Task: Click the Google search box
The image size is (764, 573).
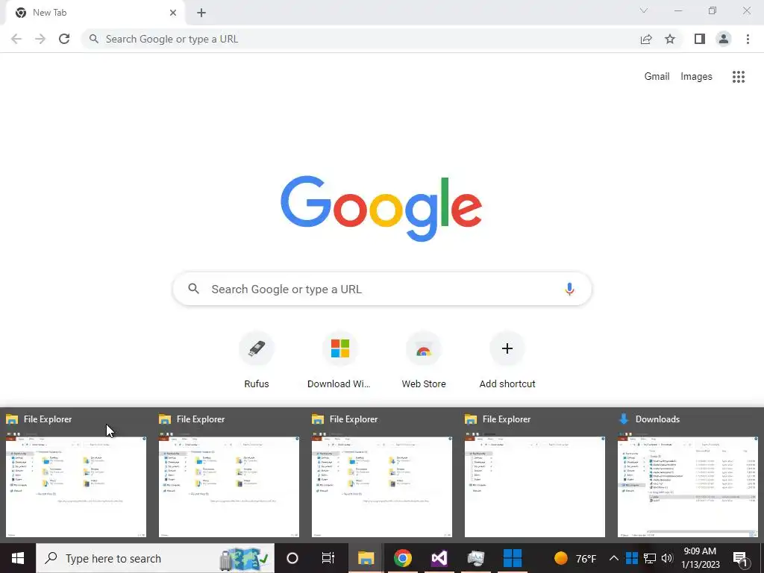Action: coord(383,289)
